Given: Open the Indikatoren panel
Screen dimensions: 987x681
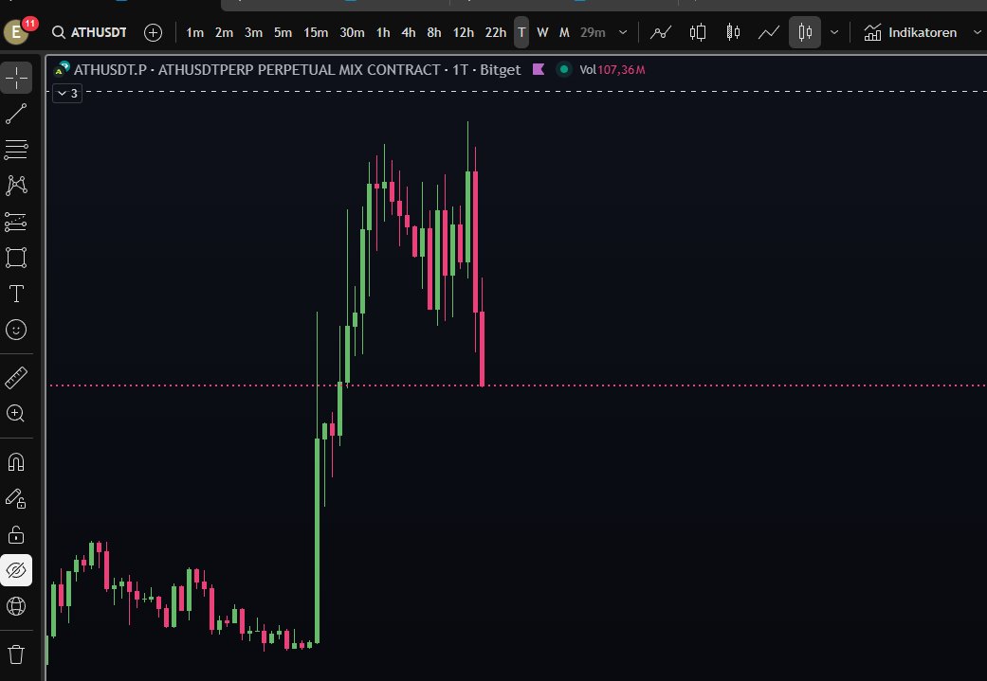Looking at the screenshot, I should pyautogui.click(x=910, y=32).
